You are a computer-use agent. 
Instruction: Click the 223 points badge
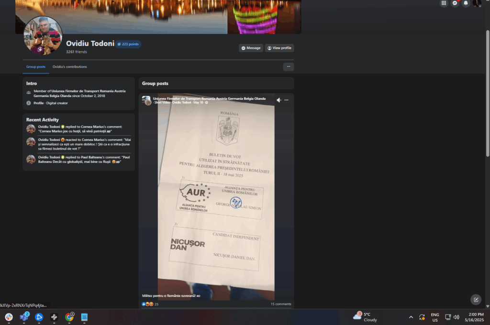[128, 44]
